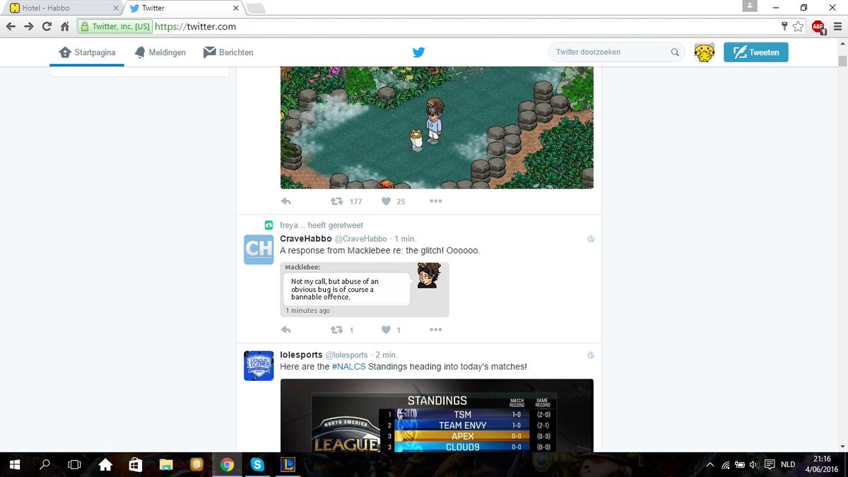
Task: Open the browser home page icon
Action: (x=64, y=26)
